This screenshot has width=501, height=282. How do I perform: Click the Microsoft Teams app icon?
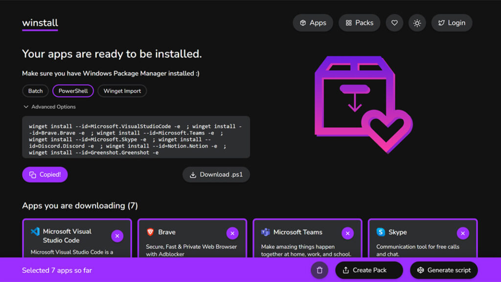click(264, 232)
